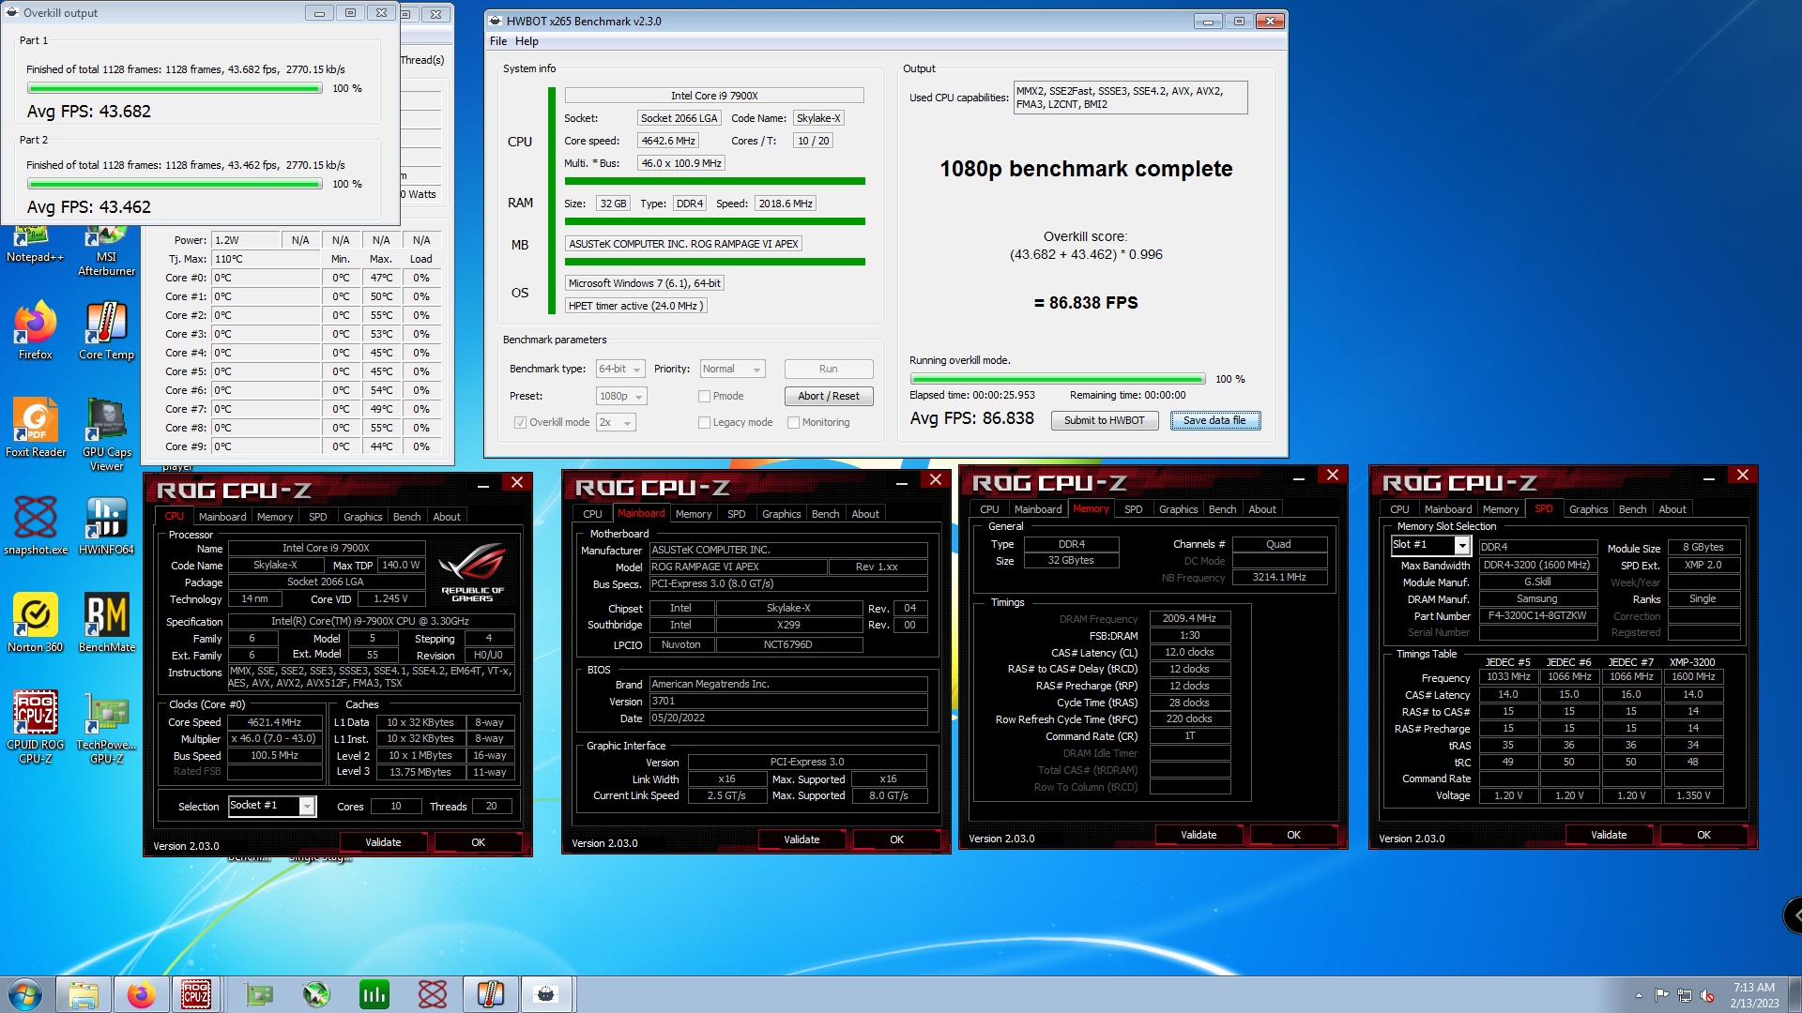Enable the Pmode checkbox
Screen dimensions: 1802x1013
click(704, 396)
